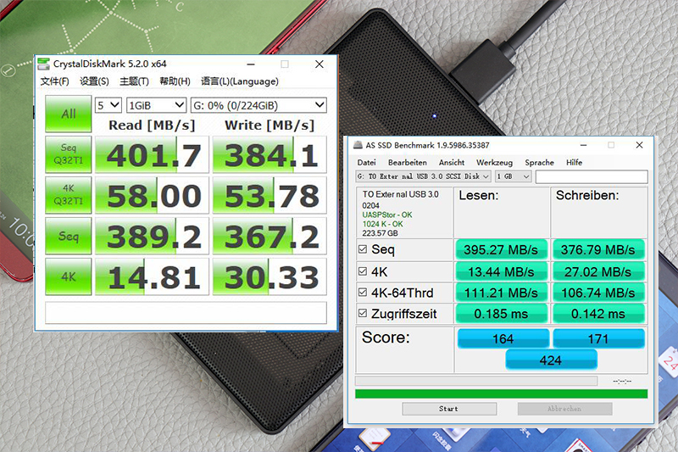Click the AS SSD Benchmark title bar icon
The image size is (678, 452).
[x=358, y=145]
